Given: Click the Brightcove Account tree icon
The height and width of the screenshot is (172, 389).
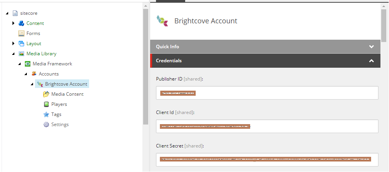Looking at the screenshot, I should click(40, 84).
